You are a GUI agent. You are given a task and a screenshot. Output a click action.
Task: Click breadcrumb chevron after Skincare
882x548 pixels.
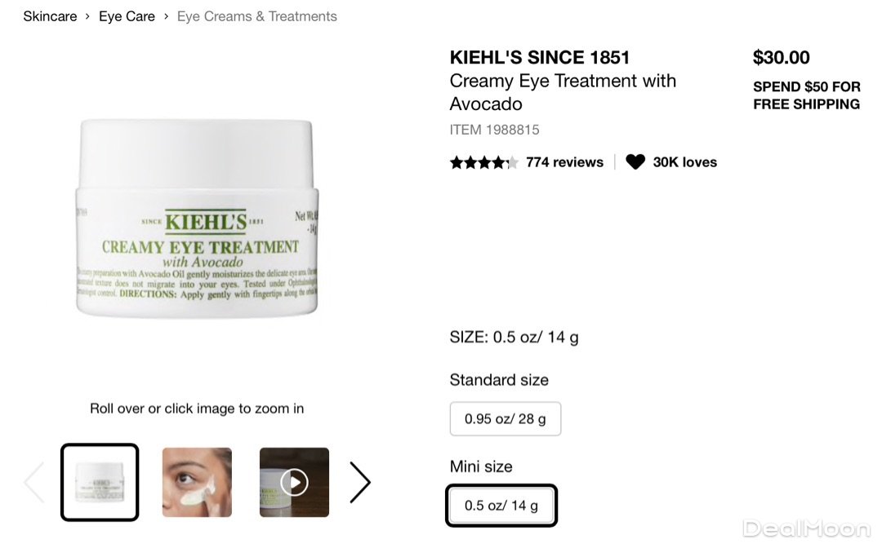87,16
